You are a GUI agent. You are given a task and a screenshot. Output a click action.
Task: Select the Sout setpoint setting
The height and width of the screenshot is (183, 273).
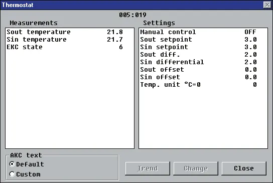(203, 40)
